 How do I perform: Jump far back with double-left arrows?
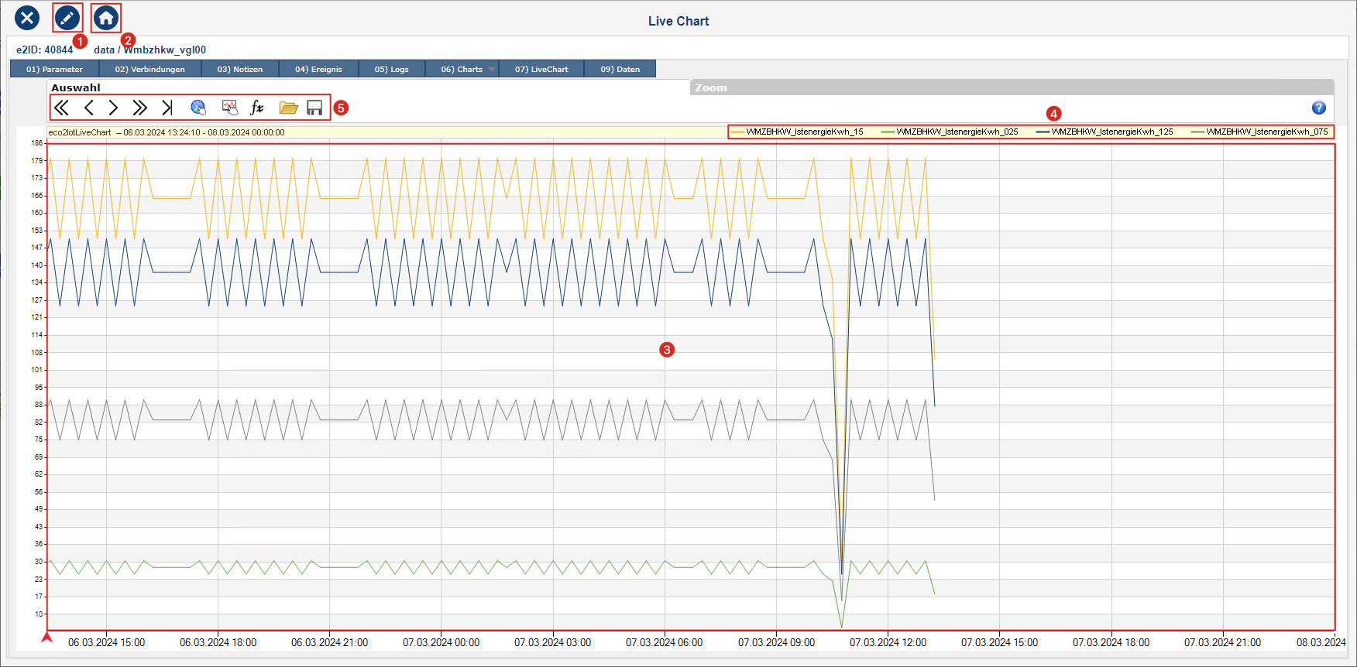tap(62, 108)
